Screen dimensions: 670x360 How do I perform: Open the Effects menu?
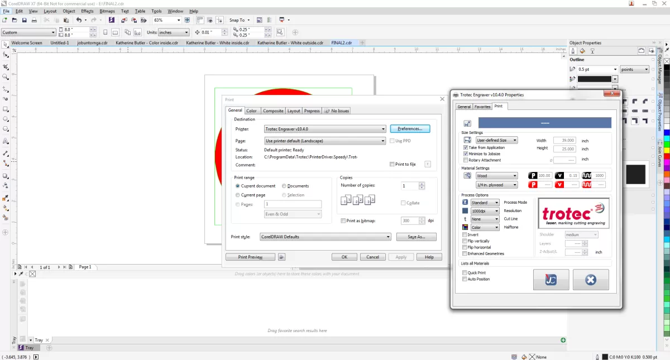[x=87, y=11]
